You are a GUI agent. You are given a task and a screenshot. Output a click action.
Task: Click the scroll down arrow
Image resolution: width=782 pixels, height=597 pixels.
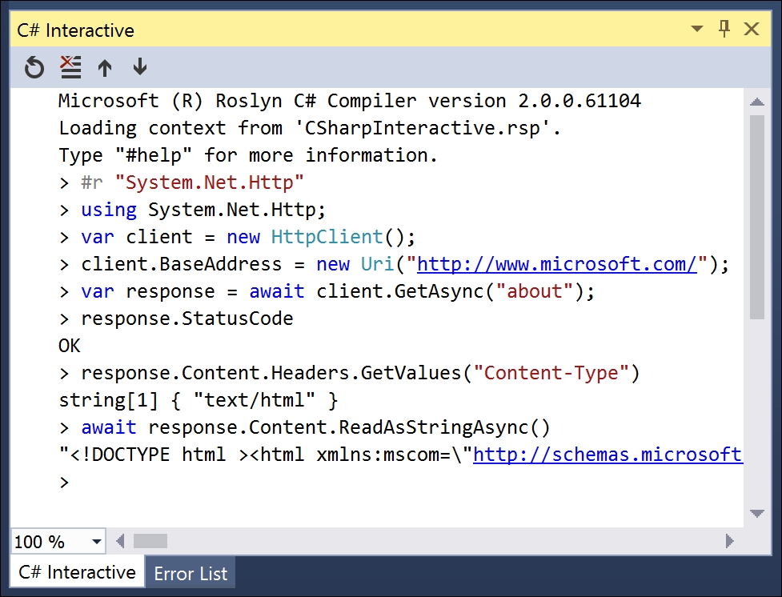(757, 513)
